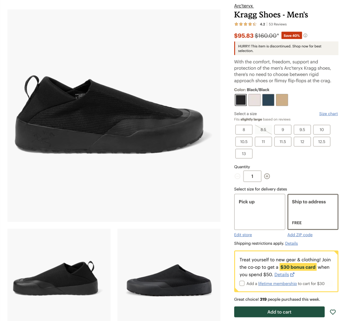345x321 pixels.
Task: Select size 12
Action: point(302,142)
